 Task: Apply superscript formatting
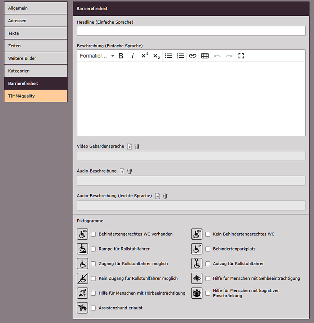(145, 56)
